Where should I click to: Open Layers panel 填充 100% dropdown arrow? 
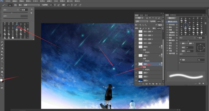click(x=162, y=28)
